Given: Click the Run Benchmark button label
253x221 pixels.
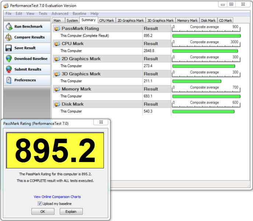Looking at the screenshot, I should (x=28, y=27).
